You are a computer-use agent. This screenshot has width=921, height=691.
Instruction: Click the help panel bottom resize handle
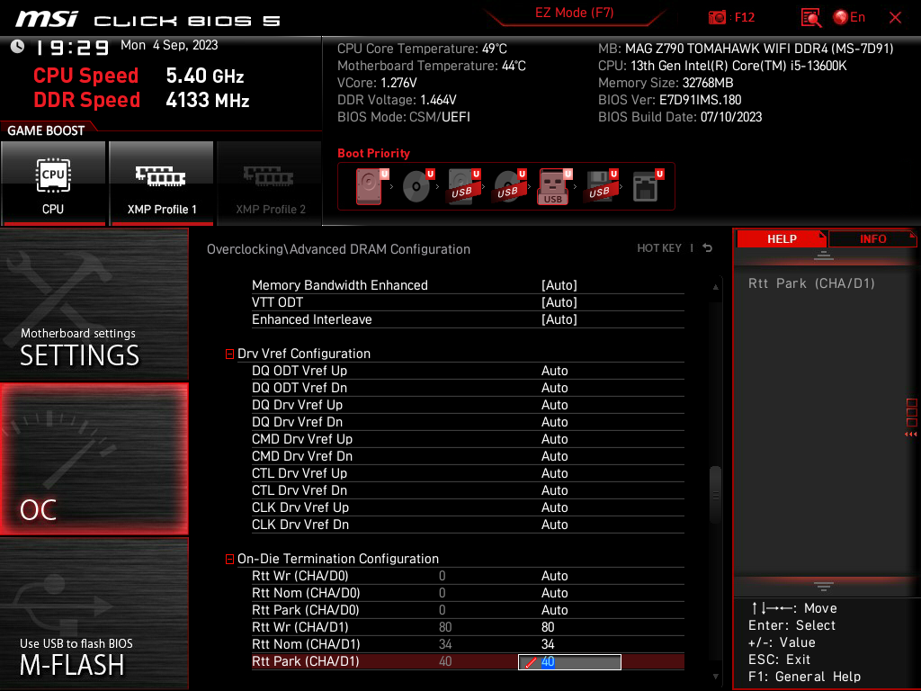pyautogui.click(x=824, y=586)
